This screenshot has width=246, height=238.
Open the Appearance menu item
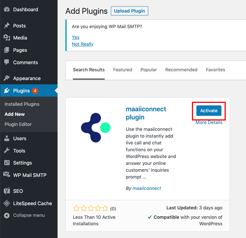[x=29, y=78]
